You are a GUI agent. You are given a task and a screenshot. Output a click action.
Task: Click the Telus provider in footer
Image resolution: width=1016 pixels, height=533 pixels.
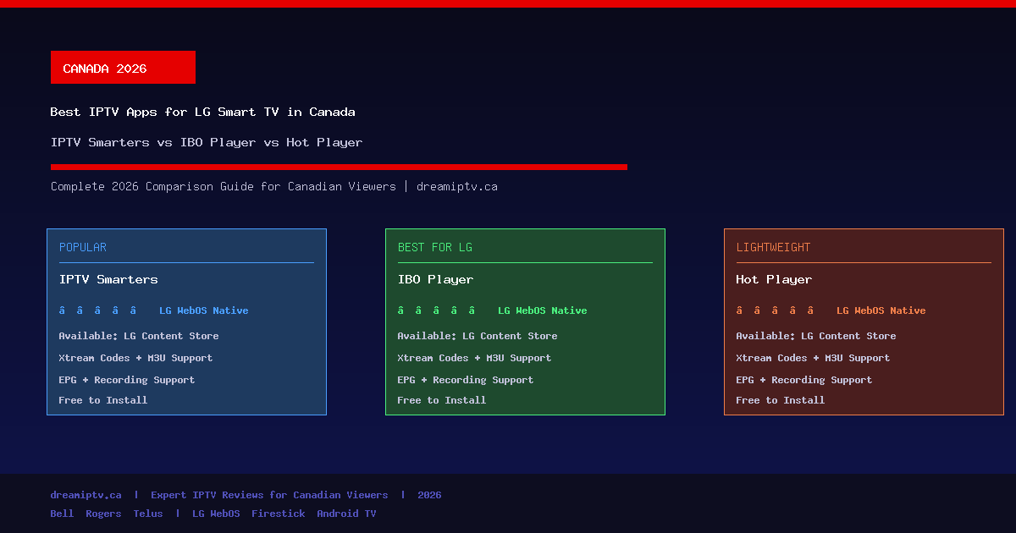point(148,514)
